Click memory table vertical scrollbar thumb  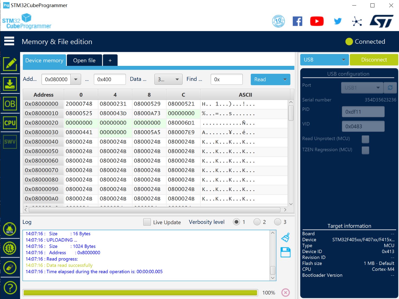pos(291,113)
